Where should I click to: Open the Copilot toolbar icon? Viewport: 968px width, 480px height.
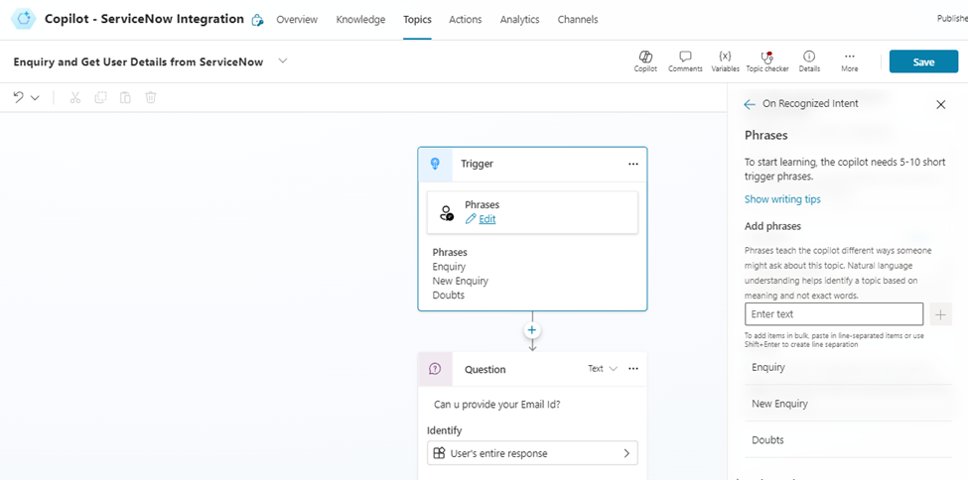[x=644, y=58]
